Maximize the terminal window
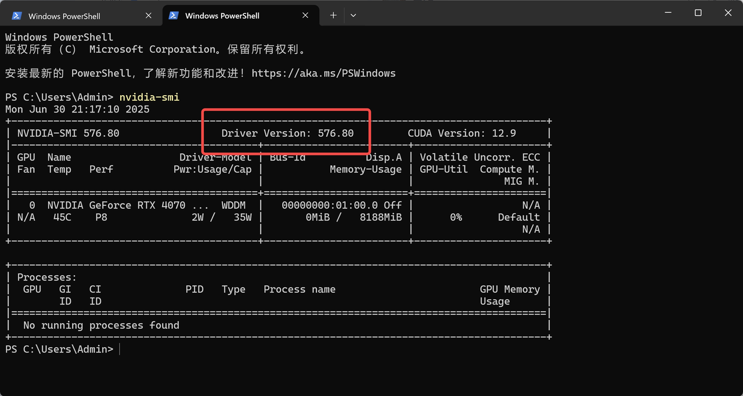Image resolution: width=743 pixels, height=396 pixels. point(698,13)
